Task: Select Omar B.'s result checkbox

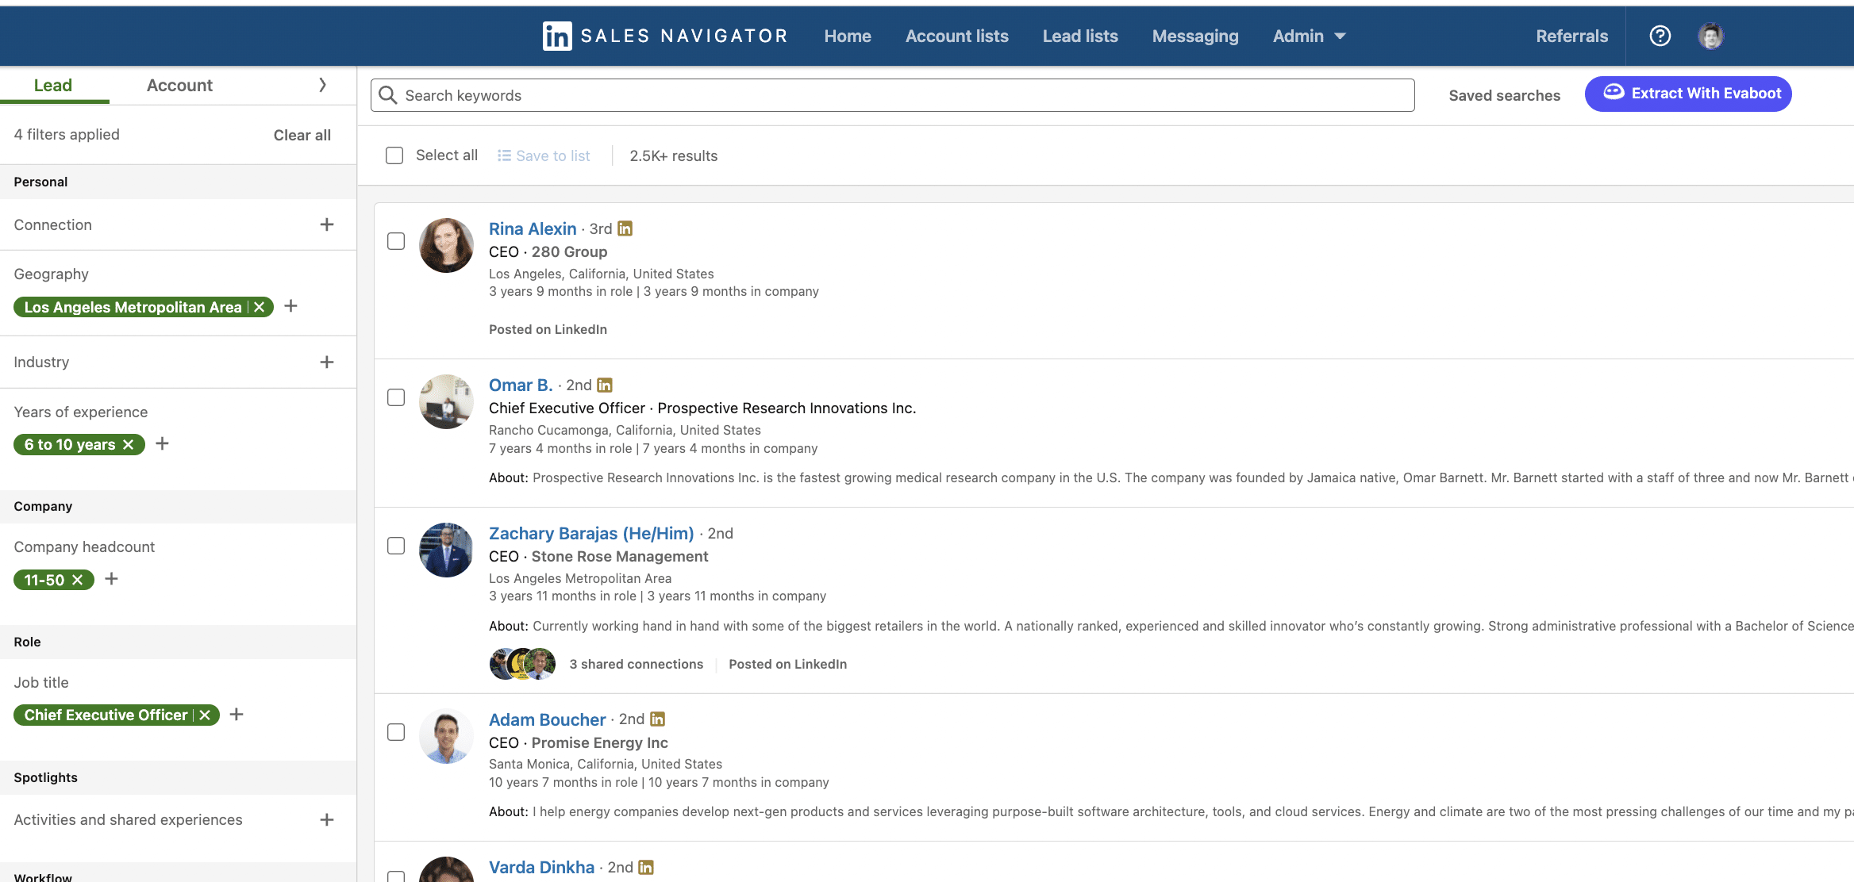Action: (396, 397)
